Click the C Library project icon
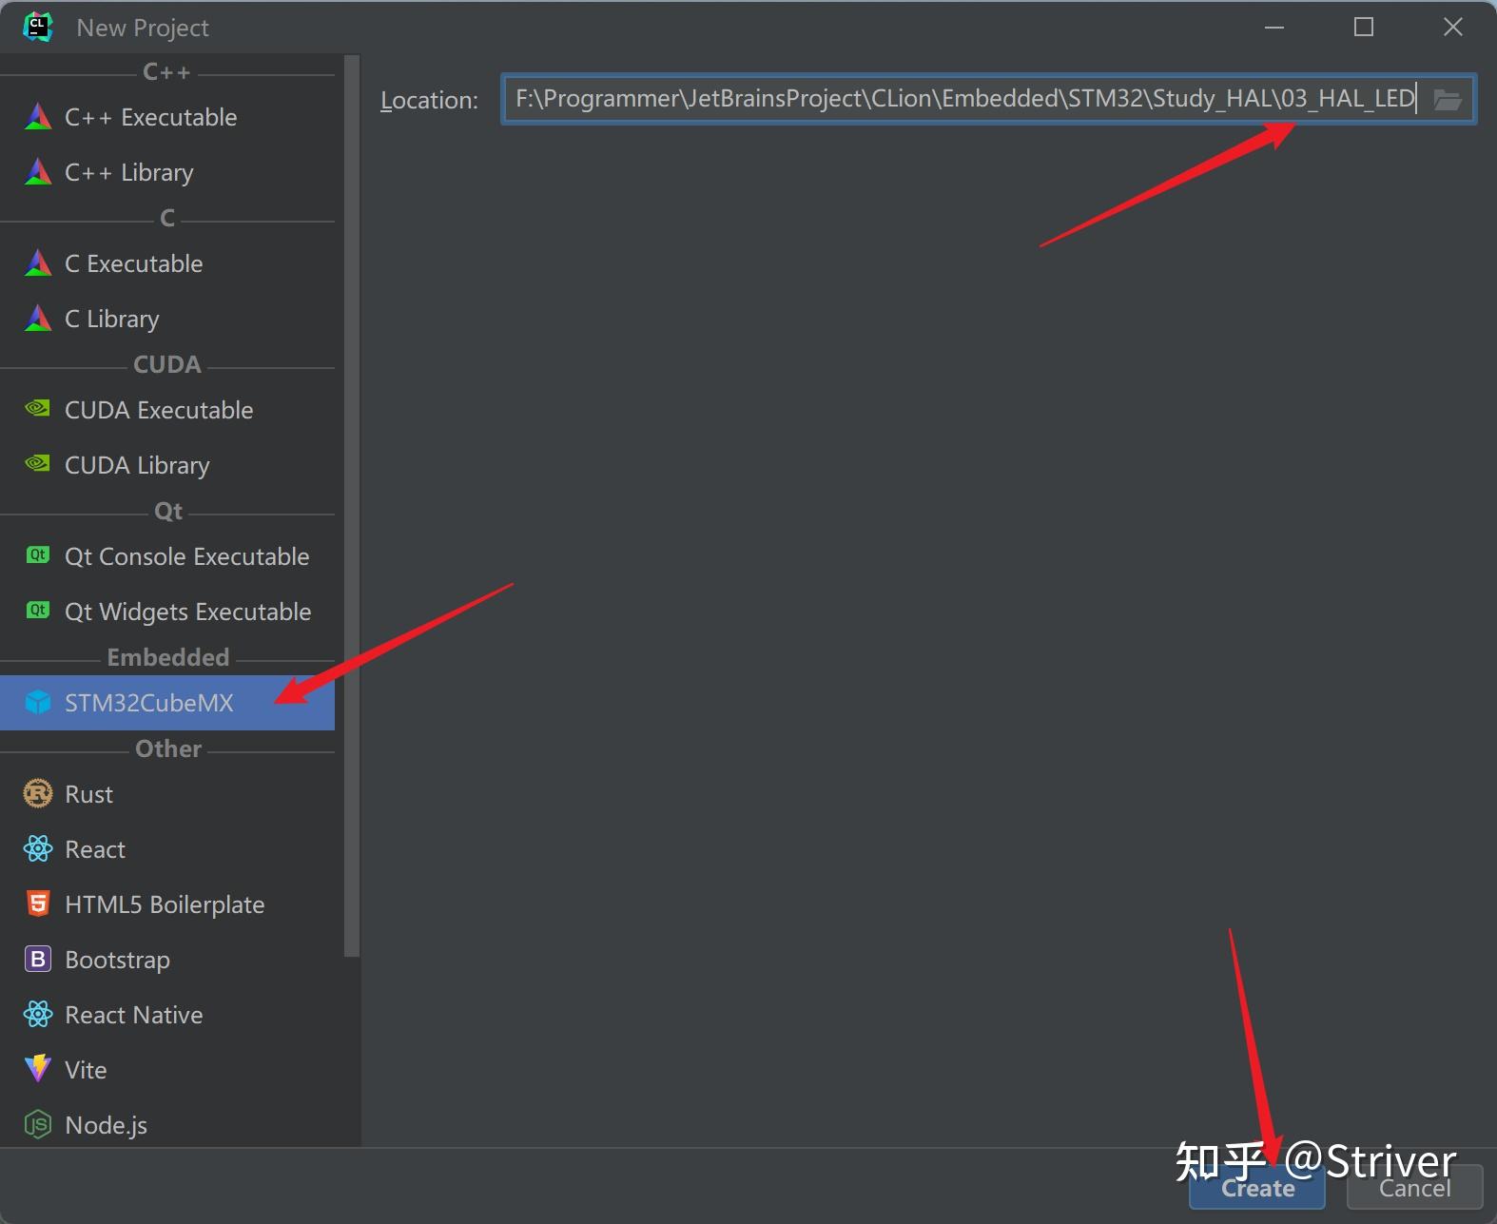 pos(38,319)
